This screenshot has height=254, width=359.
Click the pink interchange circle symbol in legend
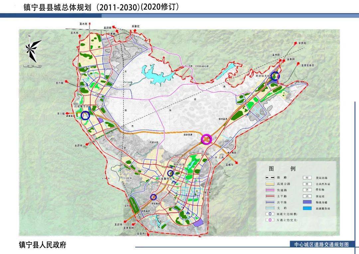pyautogui.click(x=270, y=220)
